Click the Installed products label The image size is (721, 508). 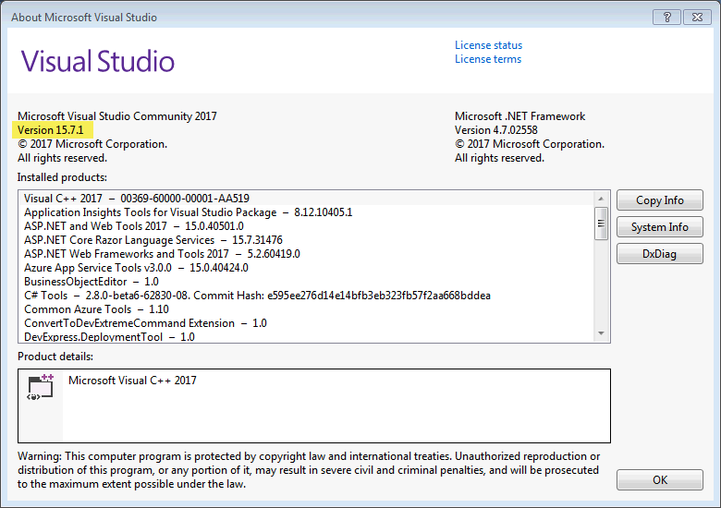tap(62, 177)
